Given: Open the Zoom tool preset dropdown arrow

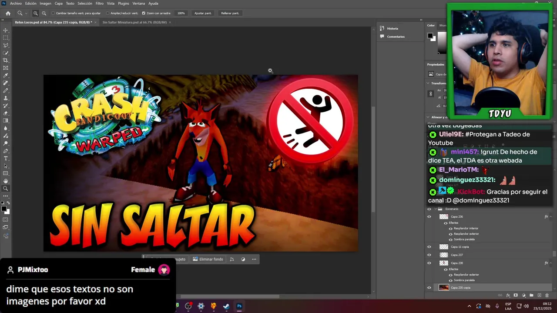Looking at the screenshot, I should pos(26,13).
